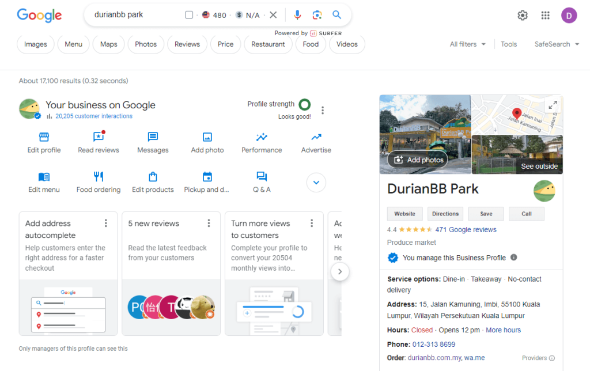Viewport: 590px width, 371px height.
Task: Open options on 5 new reviews card
Action: tap(209, 223)
